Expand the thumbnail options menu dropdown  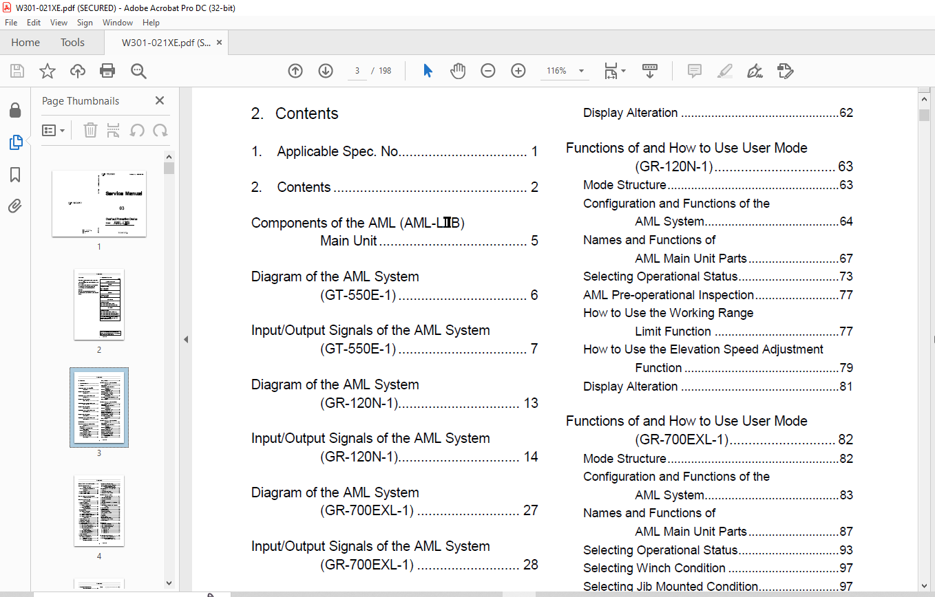[53, 130]
